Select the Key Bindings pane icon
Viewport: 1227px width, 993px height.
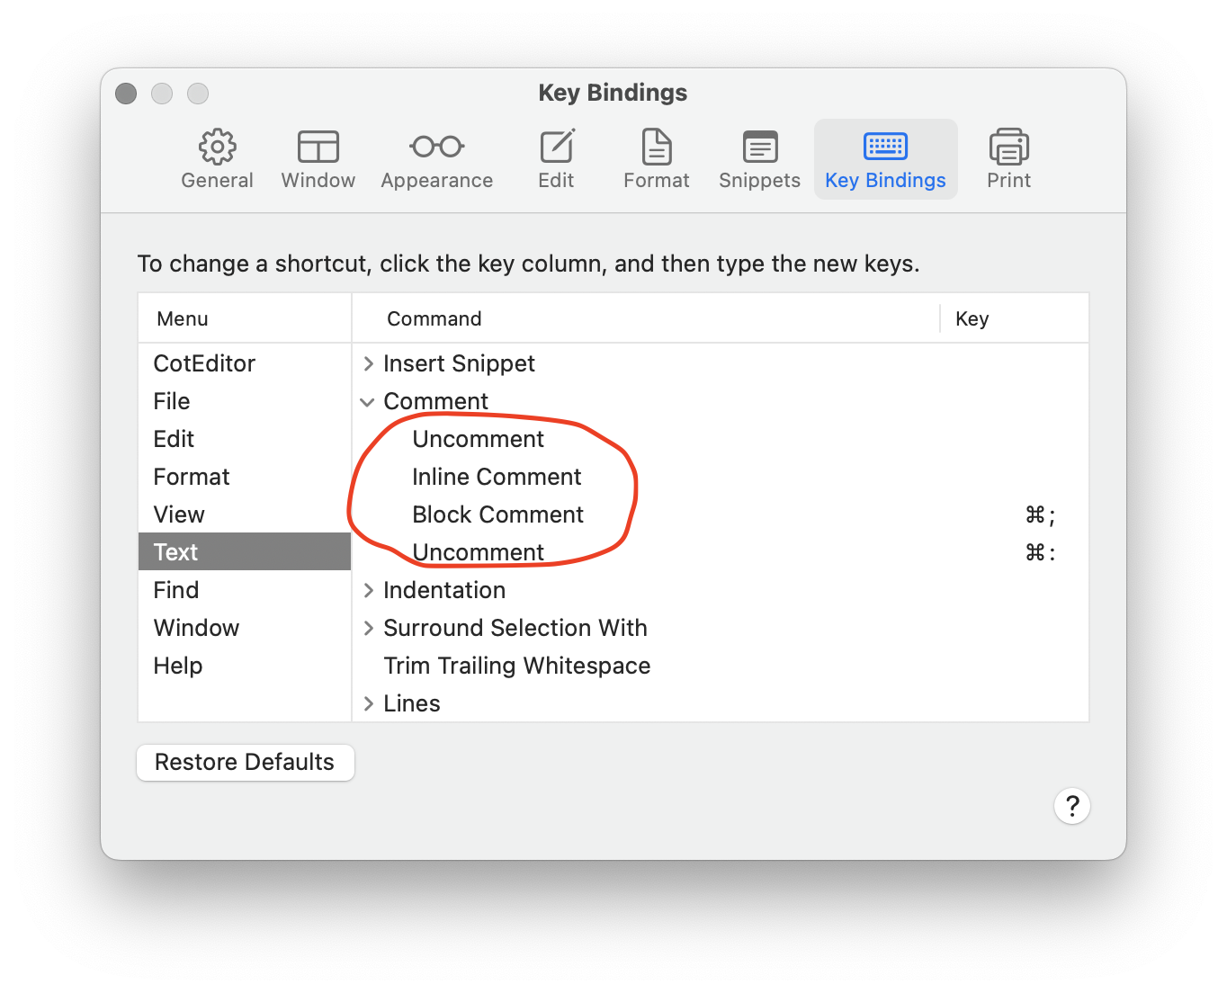click(x=884, y=158)
